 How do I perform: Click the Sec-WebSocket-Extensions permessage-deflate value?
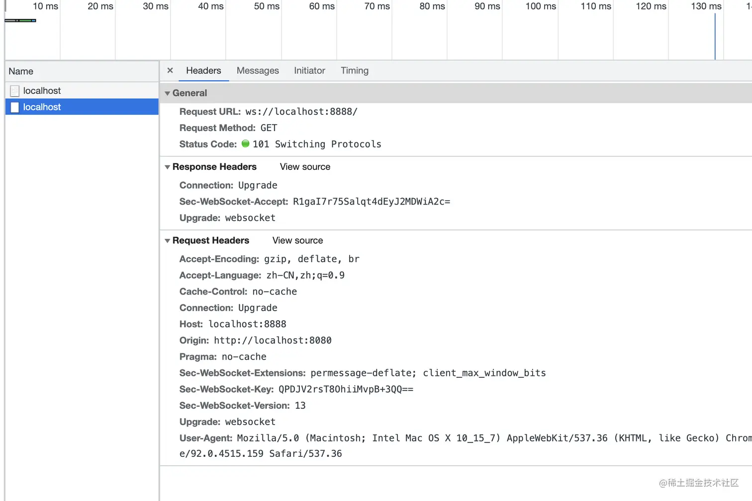tap(428, 373)
